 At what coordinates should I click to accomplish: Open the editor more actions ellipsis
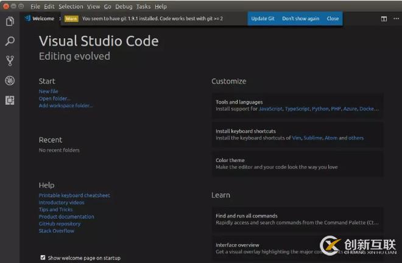pos(396,18)
